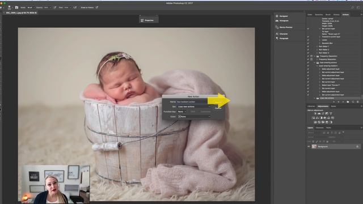The width and height of the screenshot is (363, 204).
Task: Tick the Command checkbox in New Action
Action: pos(199,112)
